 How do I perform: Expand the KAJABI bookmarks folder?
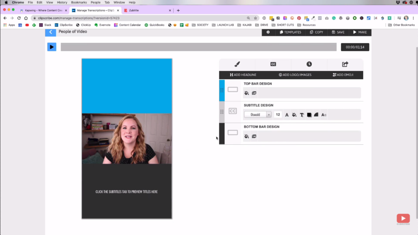point(245,25)
